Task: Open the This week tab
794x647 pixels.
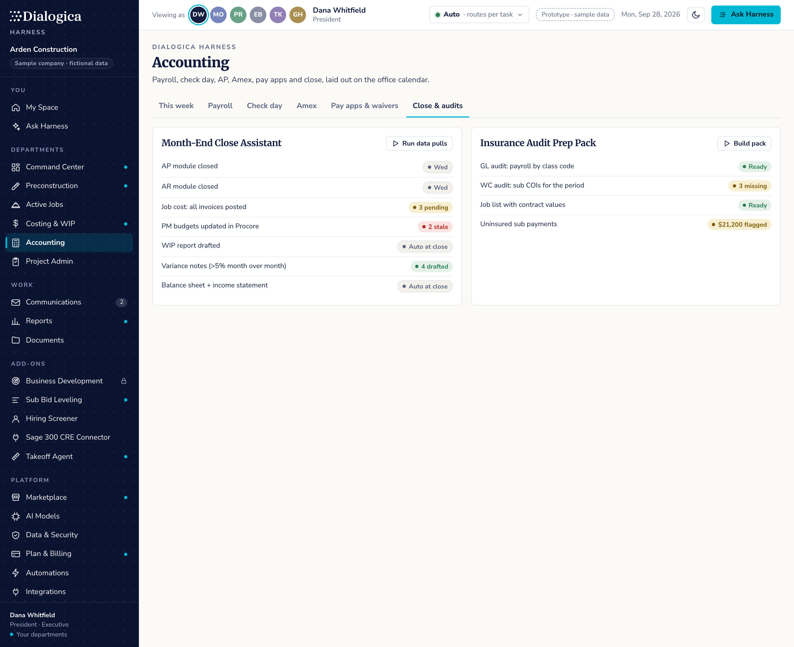Action: 176,106
